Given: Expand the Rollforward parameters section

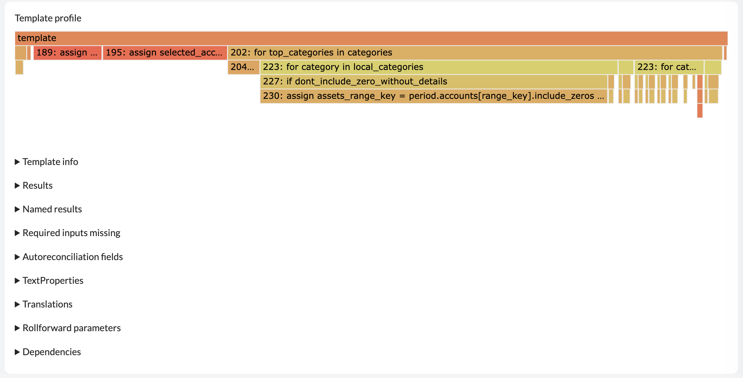Looking at the screenshot, I should (x=68, y=328).
